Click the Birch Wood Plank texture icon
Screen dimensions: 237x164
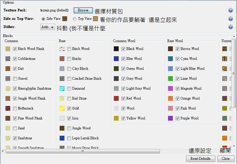coord(8,49)
